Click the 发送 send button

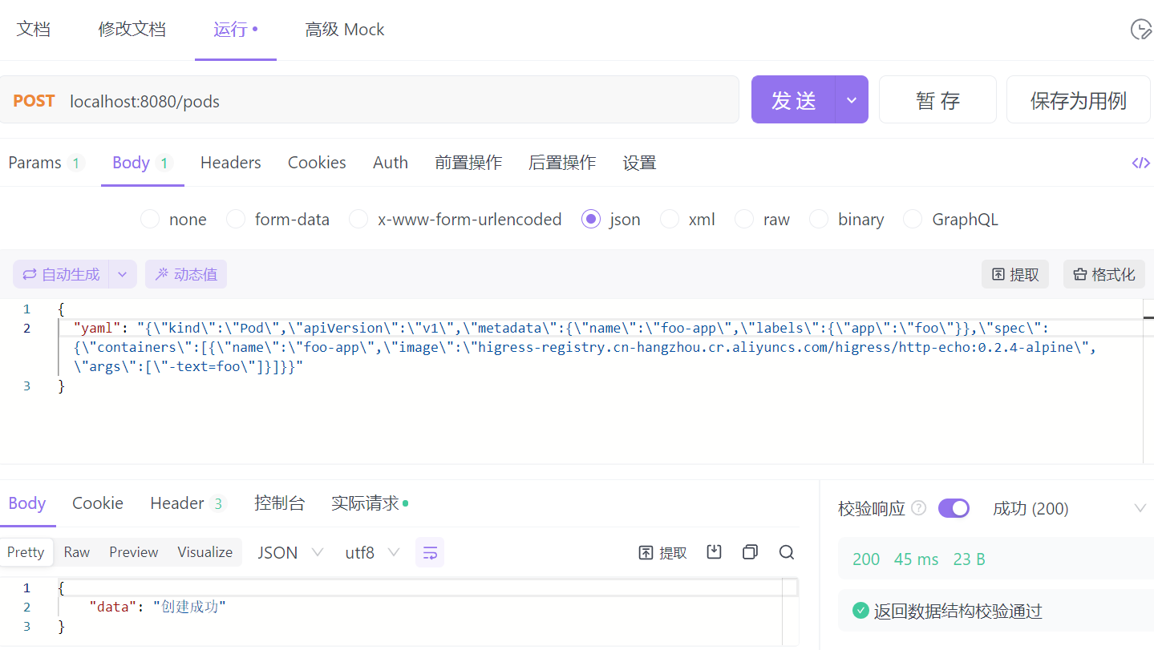(x=793, y=99)
